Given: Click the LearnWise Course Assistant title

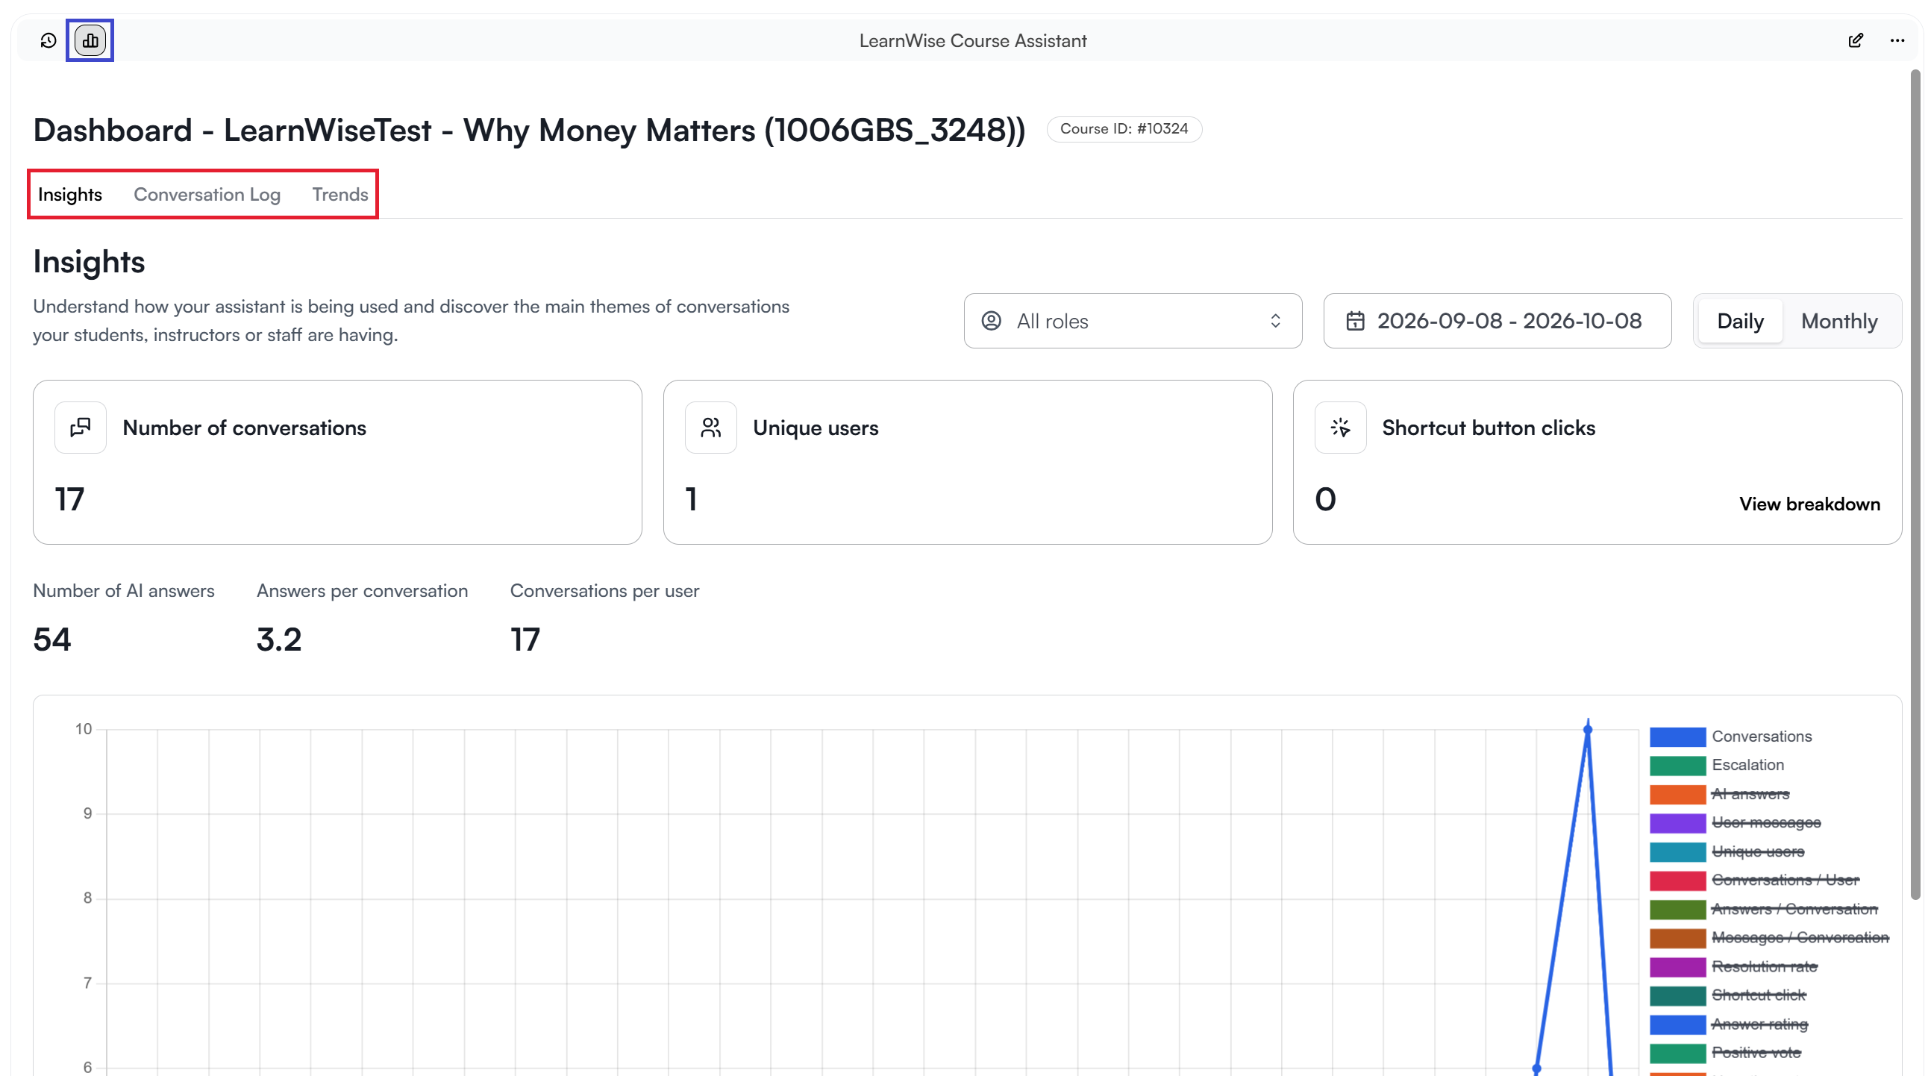Looking at the screenshot, I should 973,40.
